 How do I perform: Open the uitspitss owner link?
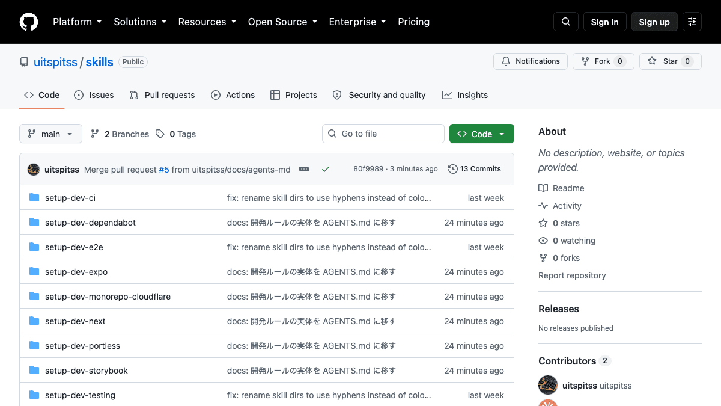55,62
